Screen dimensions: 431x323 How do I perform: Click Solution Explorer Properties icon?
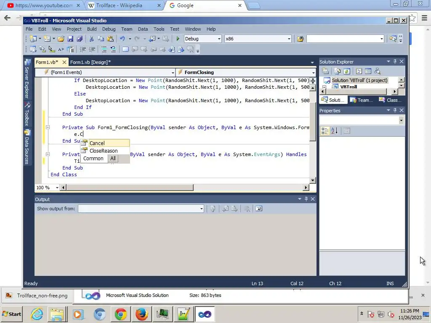pos(325,71)
